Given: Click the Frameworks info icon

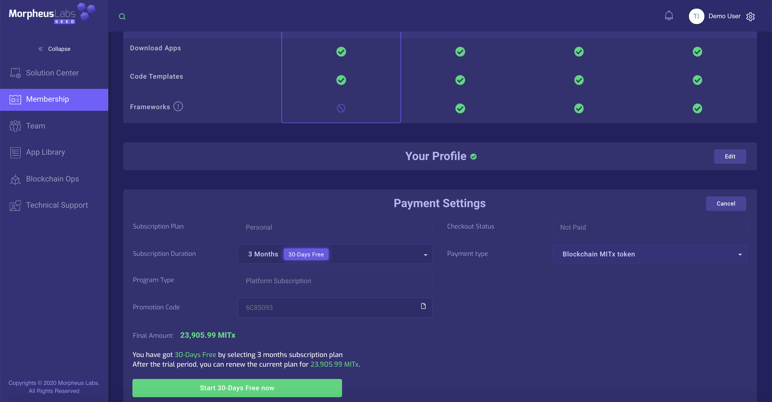Looking at the screenshot, I should [x=178, y=106].
